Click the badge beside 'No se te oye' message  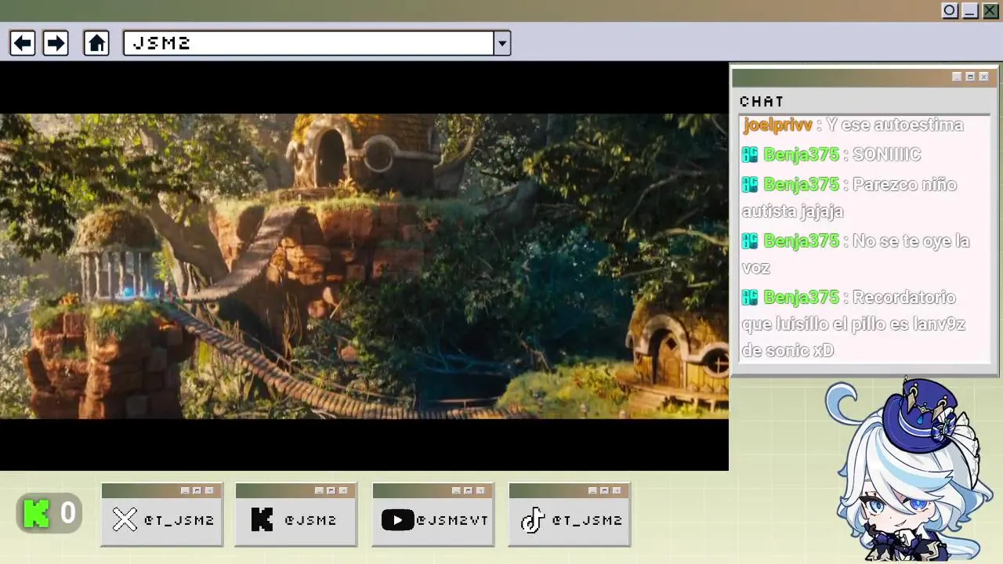tap(750, 241)
